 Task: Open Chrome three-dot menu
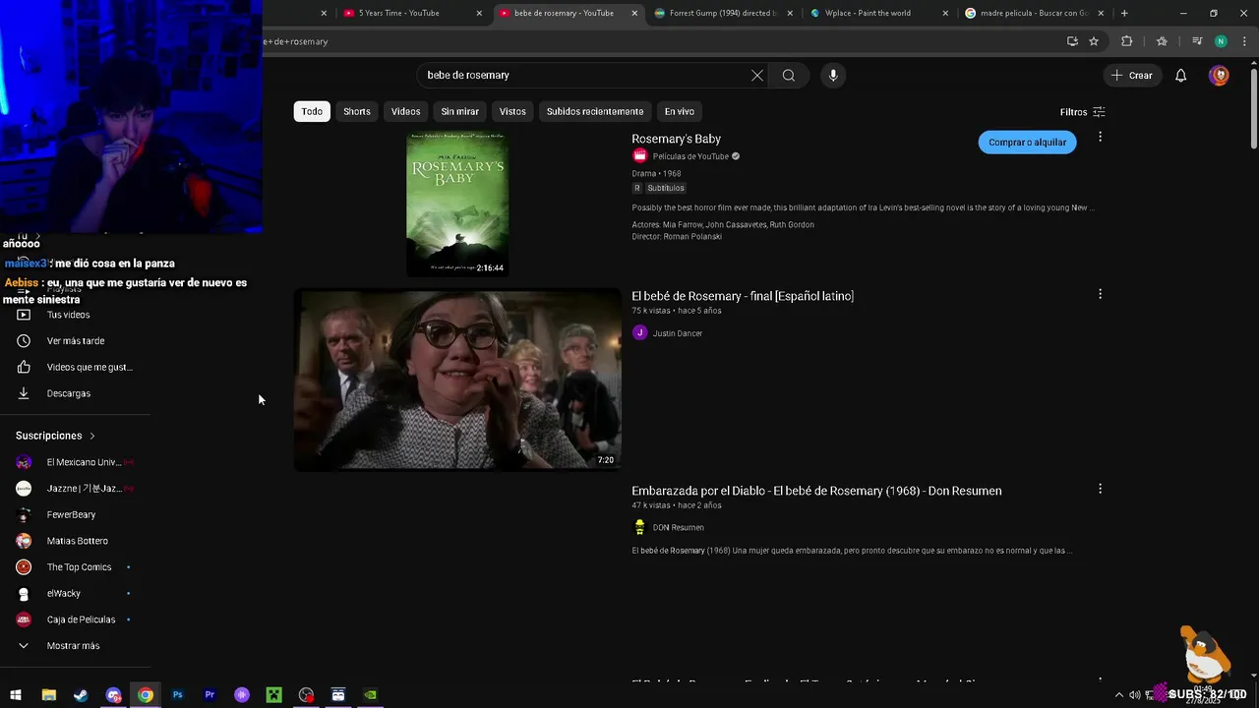[x=1245, y=41]
